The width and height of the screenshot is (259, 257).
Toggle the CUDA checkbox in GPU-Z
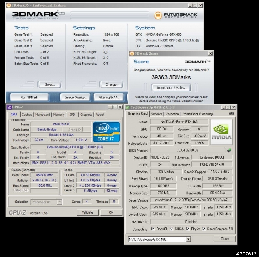(171, 229)
